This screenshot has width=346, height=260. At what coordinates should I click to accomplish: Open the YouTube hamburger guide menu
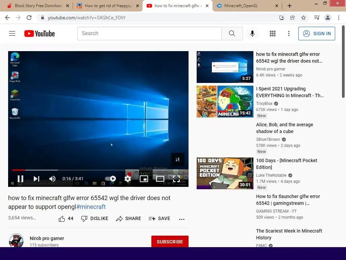pos(12,34)
